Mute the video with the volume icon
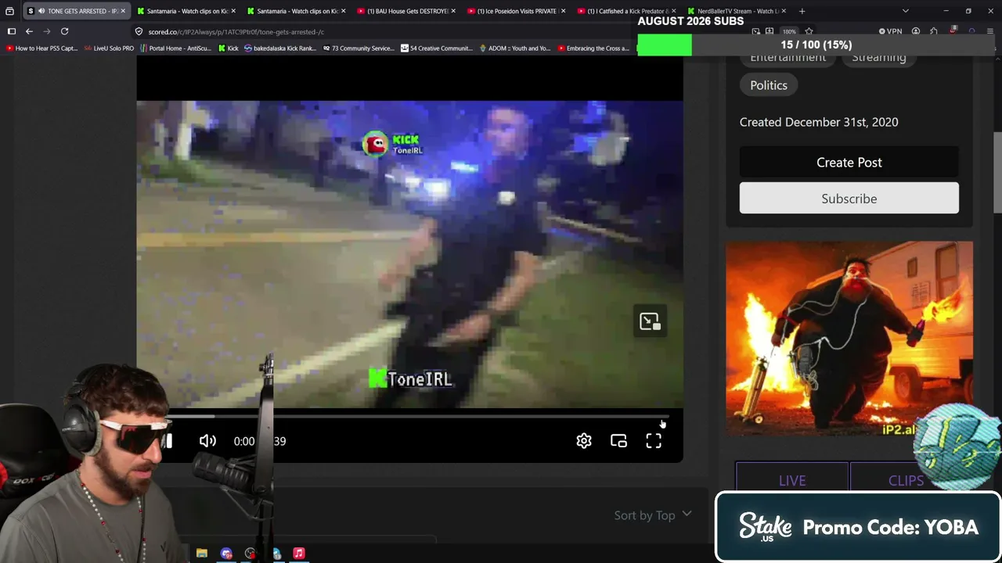The width and height of the screenshot is (1002, 563). tap(207, 441)
